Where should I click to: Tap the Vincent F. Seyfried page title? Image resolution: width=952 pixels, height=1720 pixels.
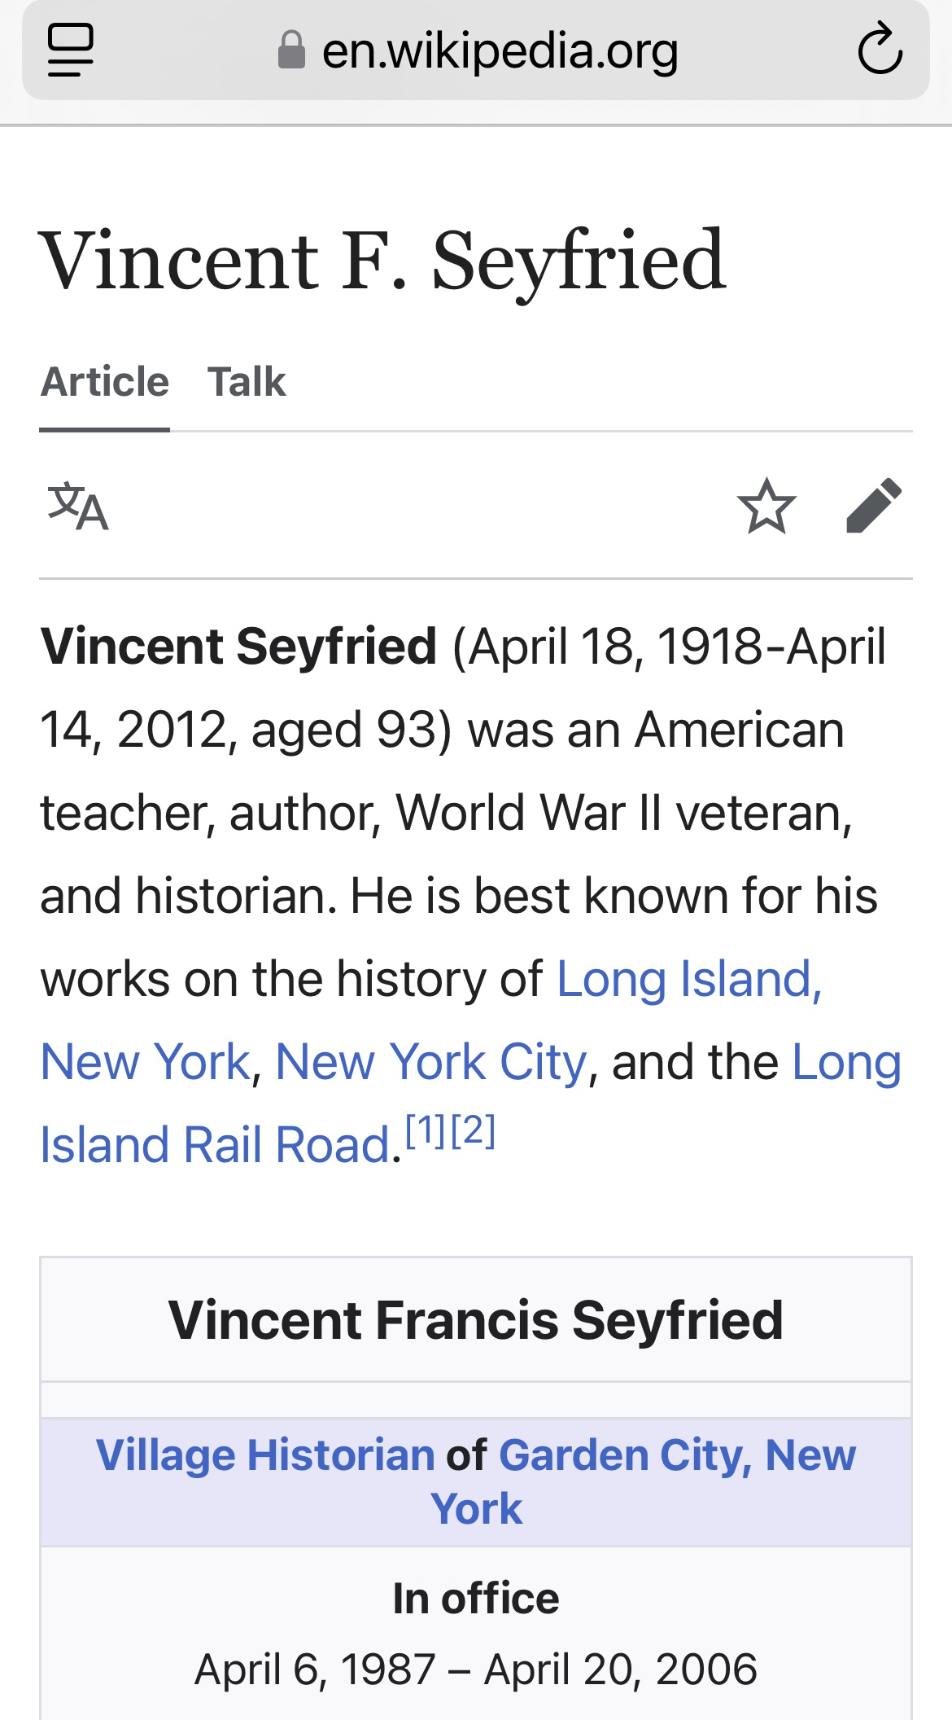point(382,260)
